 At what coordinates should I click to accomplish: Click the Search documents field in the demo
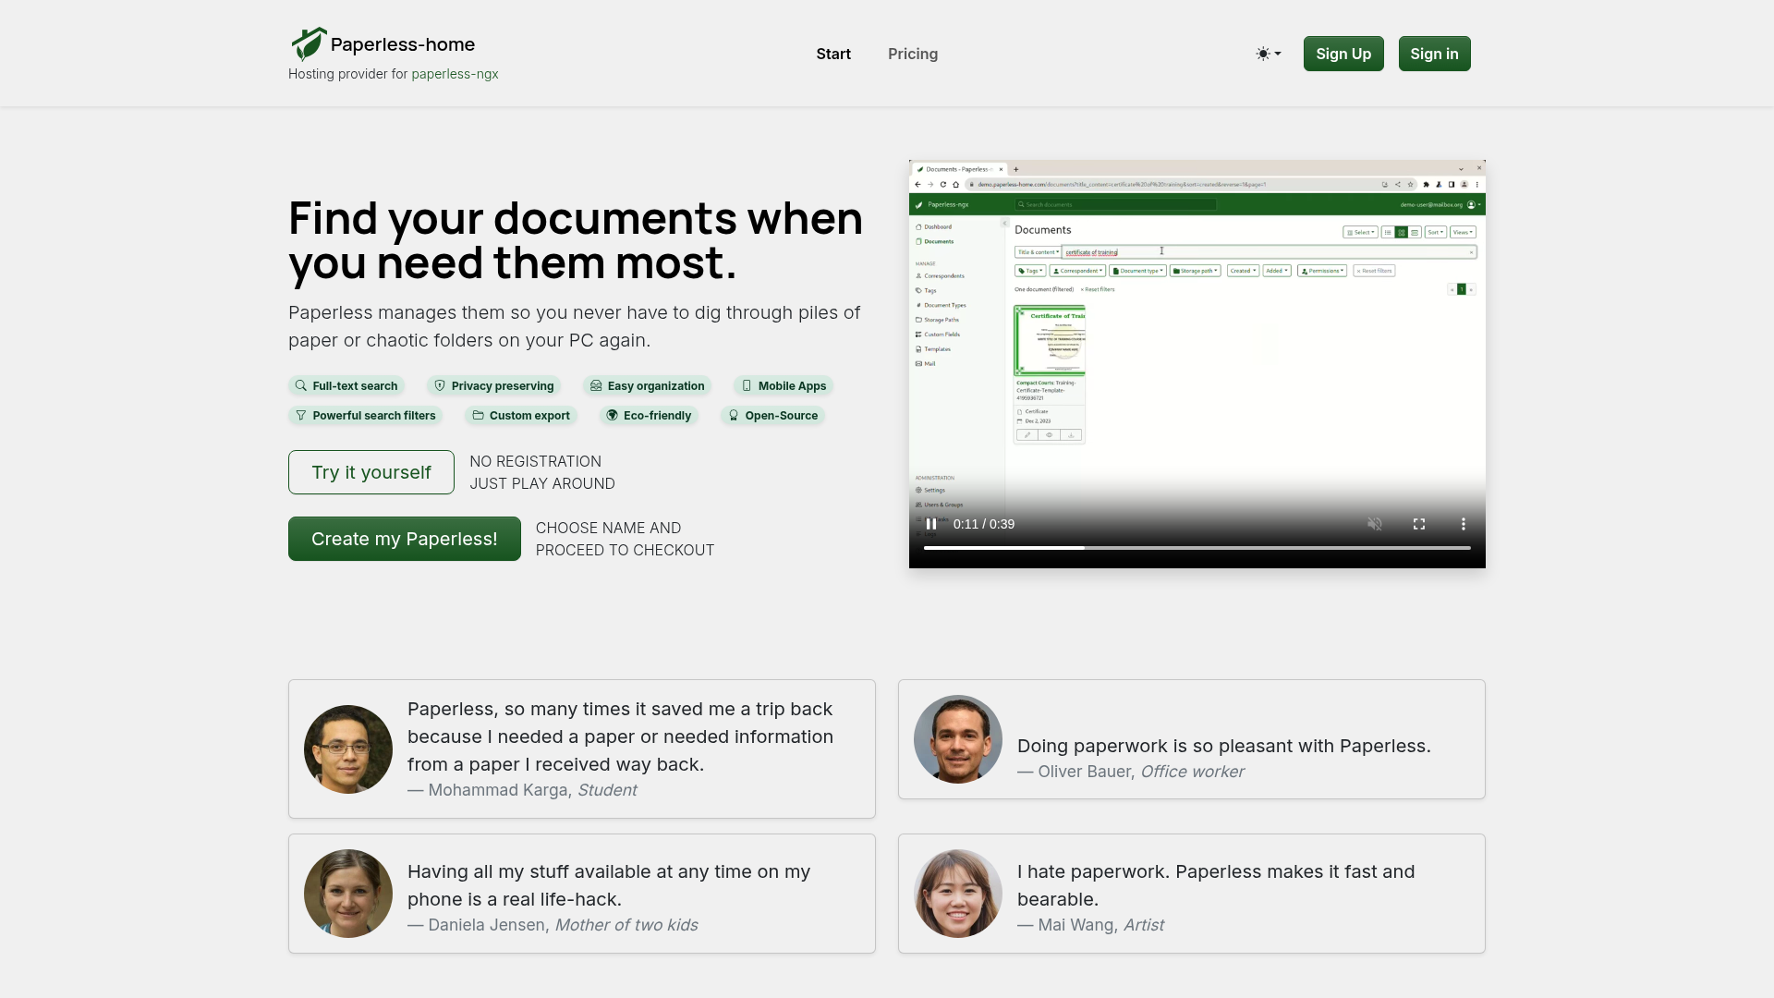pos(1113,205)
